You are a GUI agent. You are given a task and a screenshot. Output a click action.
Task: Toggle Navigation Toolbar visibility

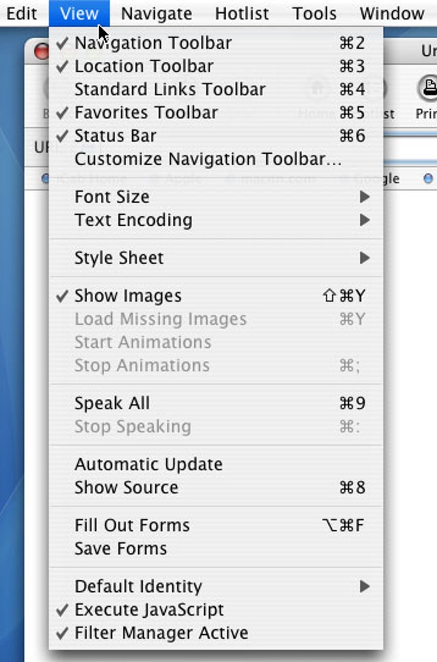tap(216, 43)
